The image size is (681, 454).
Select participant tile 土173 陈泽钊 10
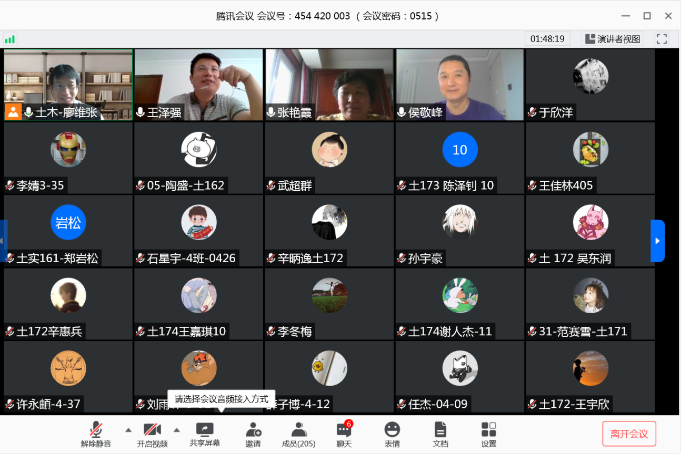(x=459, y=158)
